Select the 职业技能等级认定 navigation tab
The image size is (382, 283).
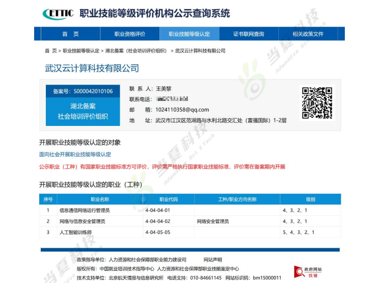tap(189, 34)
